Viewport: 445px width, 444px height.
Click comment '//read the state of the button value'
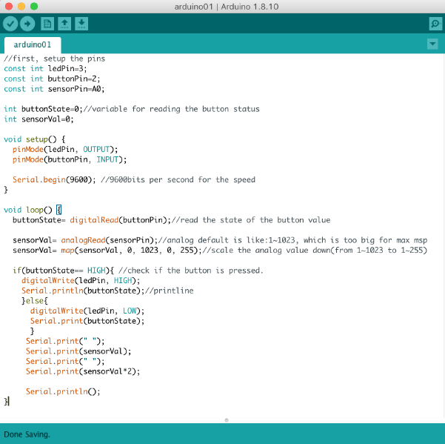point(250,220)
